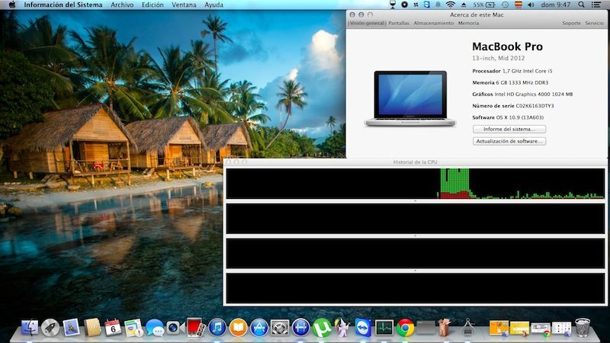The height and width of the screenshot is (343, 610).
Task: Click the eject icon in menu bar
Action: (464, 5)
